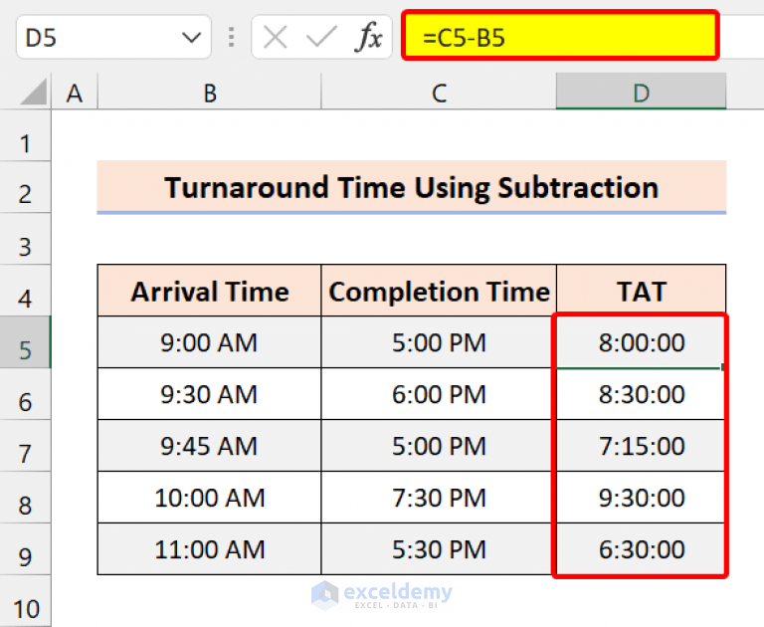Click the 'Arrival Time' header cell
The width and height of the screenshot is (764, 627).
point(210,291)
